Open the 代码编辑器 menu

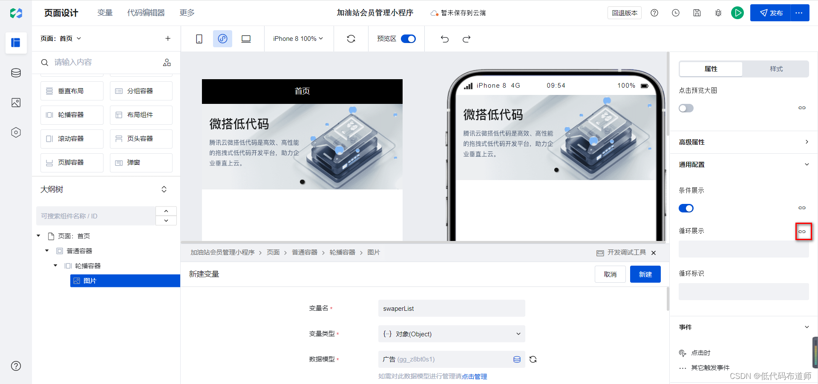[x=146, y=13]
